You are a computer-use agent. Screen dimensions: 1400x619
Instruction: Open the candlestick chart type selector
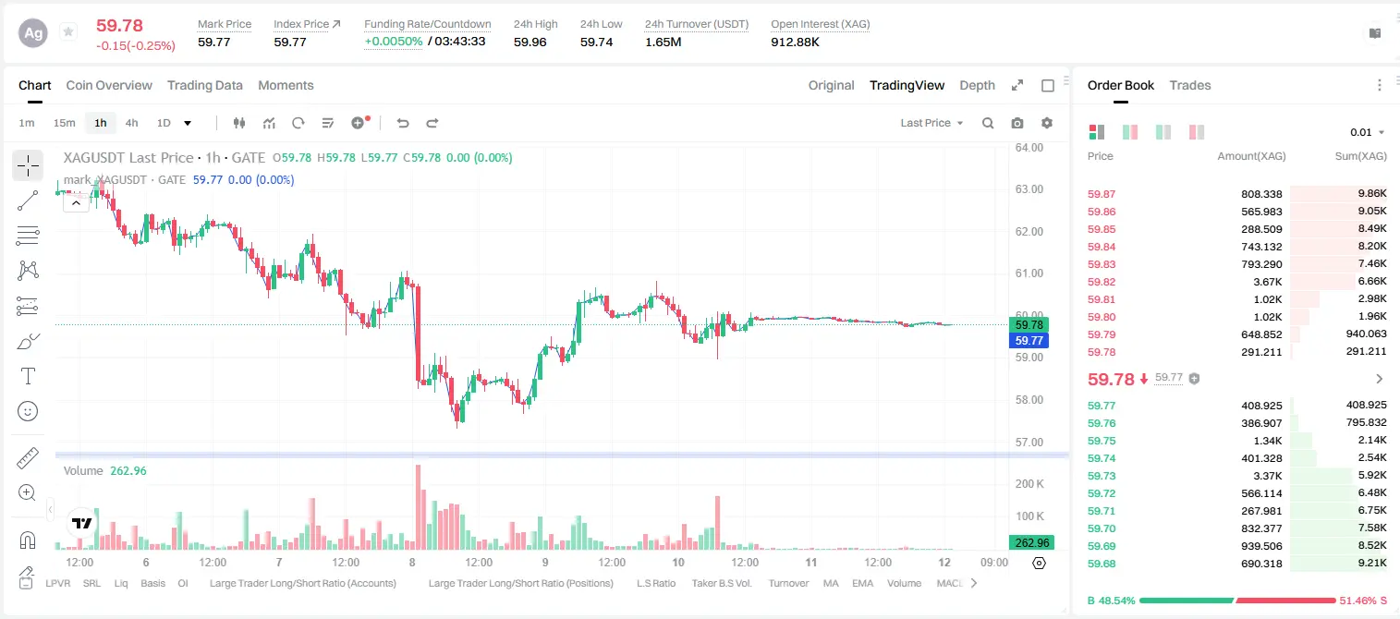239,123
